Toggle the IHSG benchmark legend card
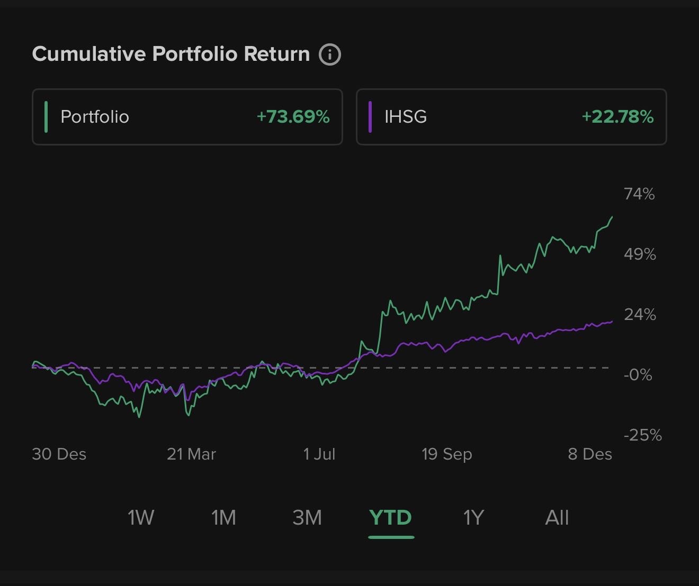The height and width of the screenshot is (586, 699). tap(511, 117)
